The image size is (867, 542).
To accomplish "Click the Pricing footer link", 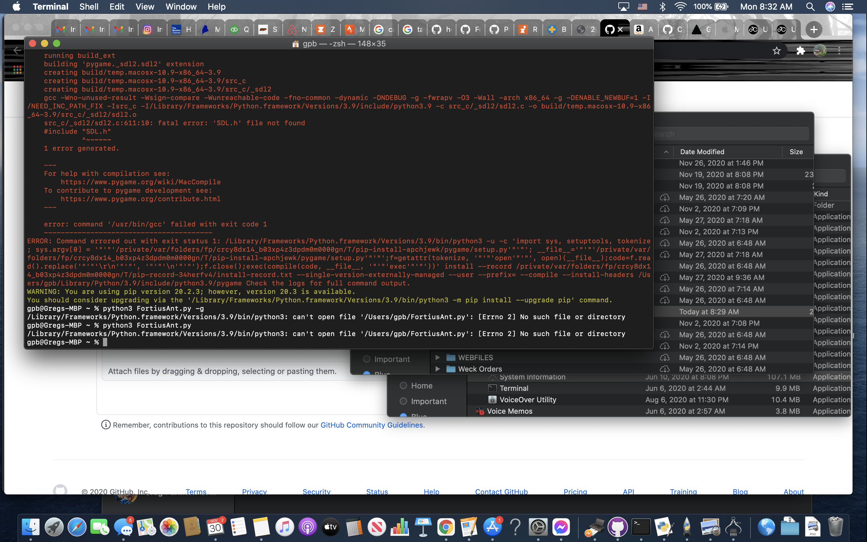I will pos(575,491).
